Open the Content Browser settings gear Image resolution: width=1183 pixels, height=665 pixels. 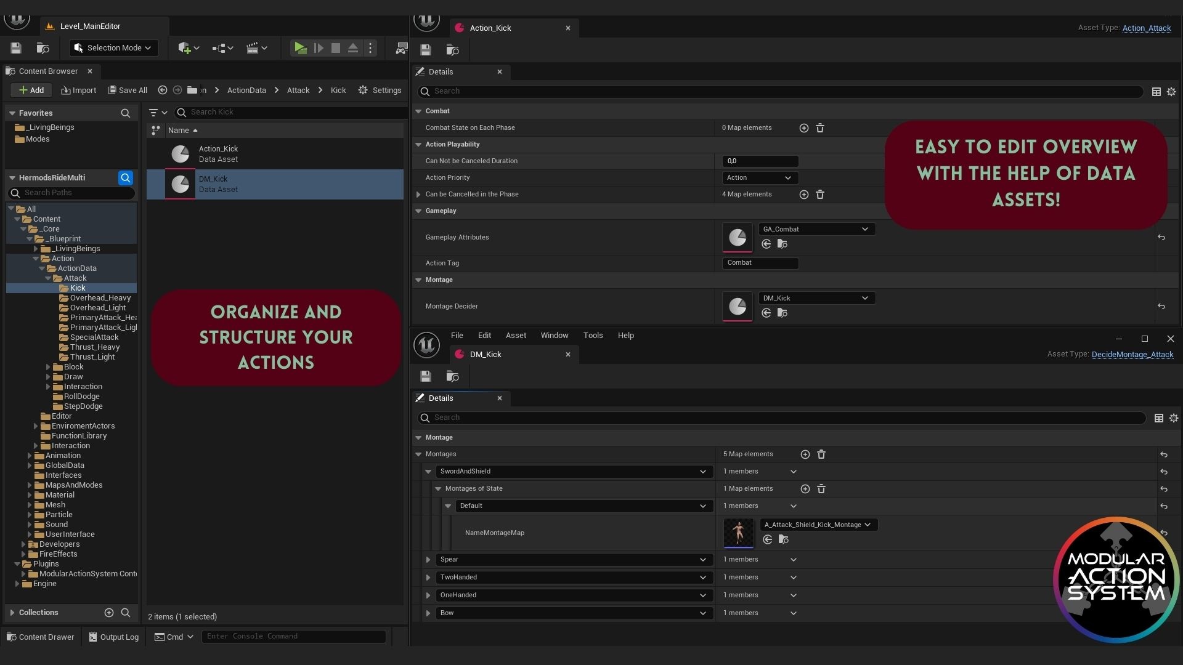click(363, 90)
